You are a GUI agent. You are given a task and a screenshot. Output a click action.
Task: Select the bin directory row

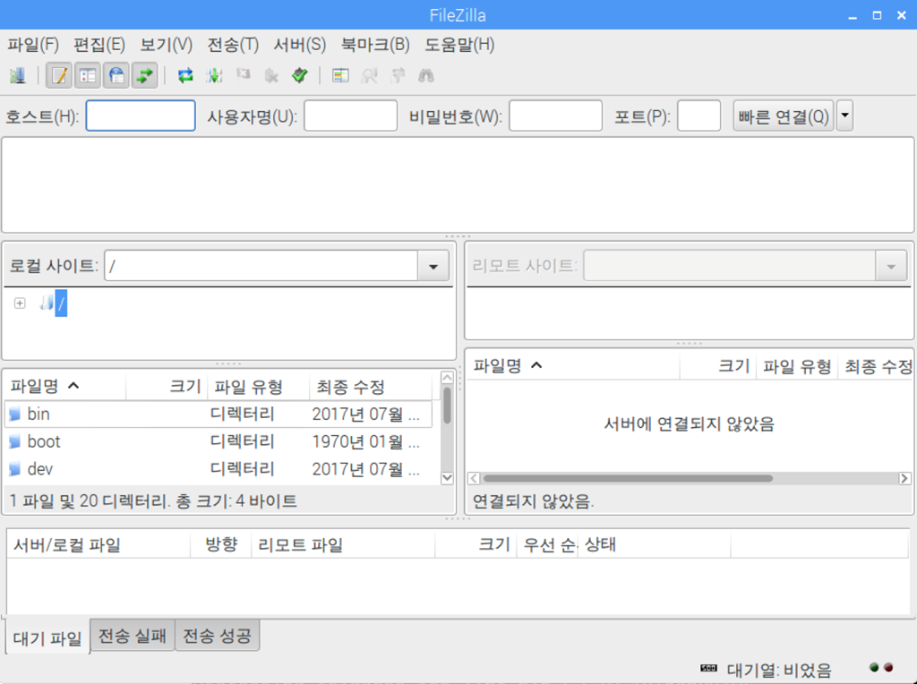219,414
